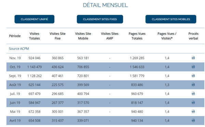
Task: Select fixed site visits value 296 685
Action: pos(57,94)
